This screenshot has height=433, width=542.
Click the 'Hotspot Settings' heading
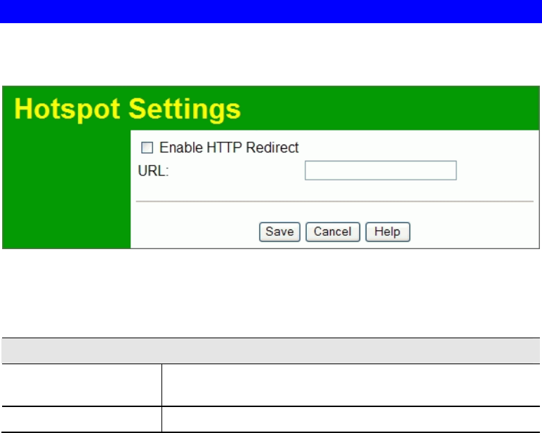coord(127,109)
